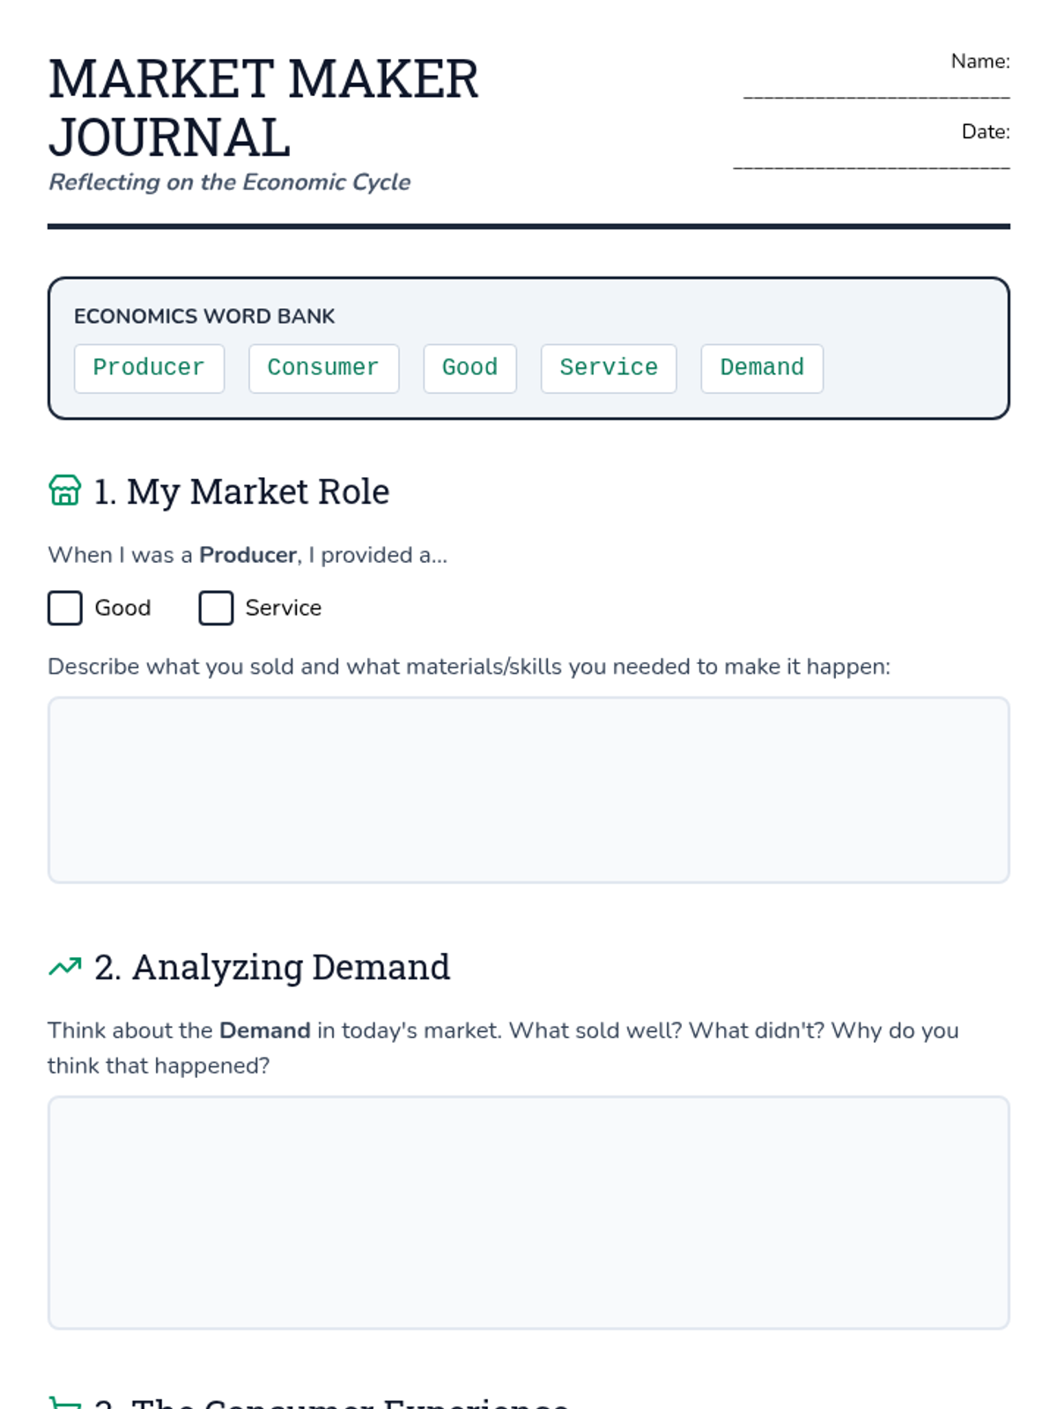
Task: Click the shopping cart icon at page bottom
Action: pyautogui.click(x=64, y=1402)
